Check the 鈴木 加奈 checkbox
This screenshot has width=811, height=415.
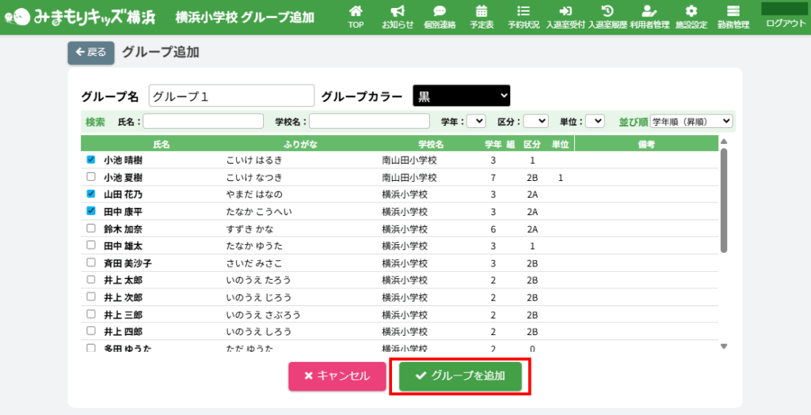[x=91, y=228]
